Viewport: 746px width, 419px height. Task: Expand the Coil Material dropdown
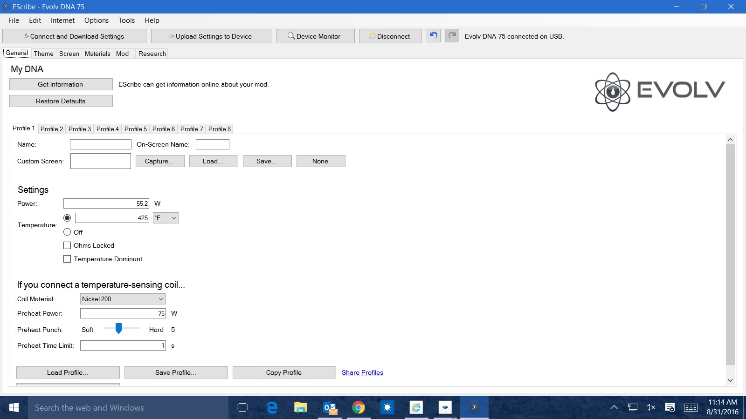click(123, 299)
